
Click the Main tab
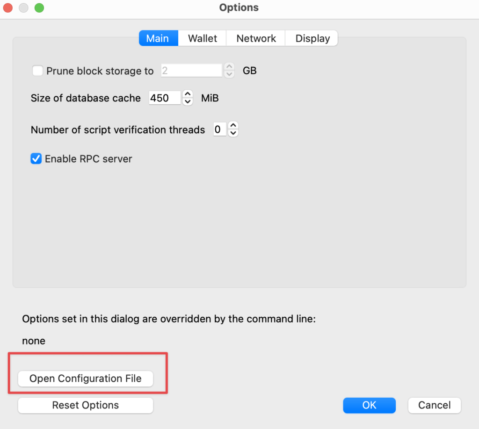click(x=158, y=38)
